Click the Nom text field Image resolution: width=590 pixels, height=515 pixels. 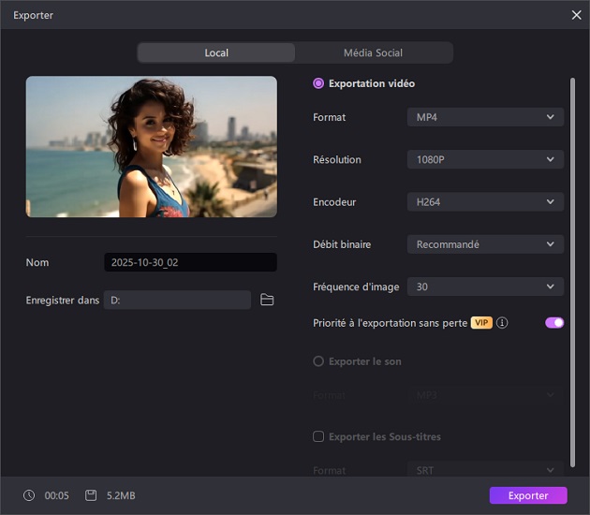click(190, 262)
